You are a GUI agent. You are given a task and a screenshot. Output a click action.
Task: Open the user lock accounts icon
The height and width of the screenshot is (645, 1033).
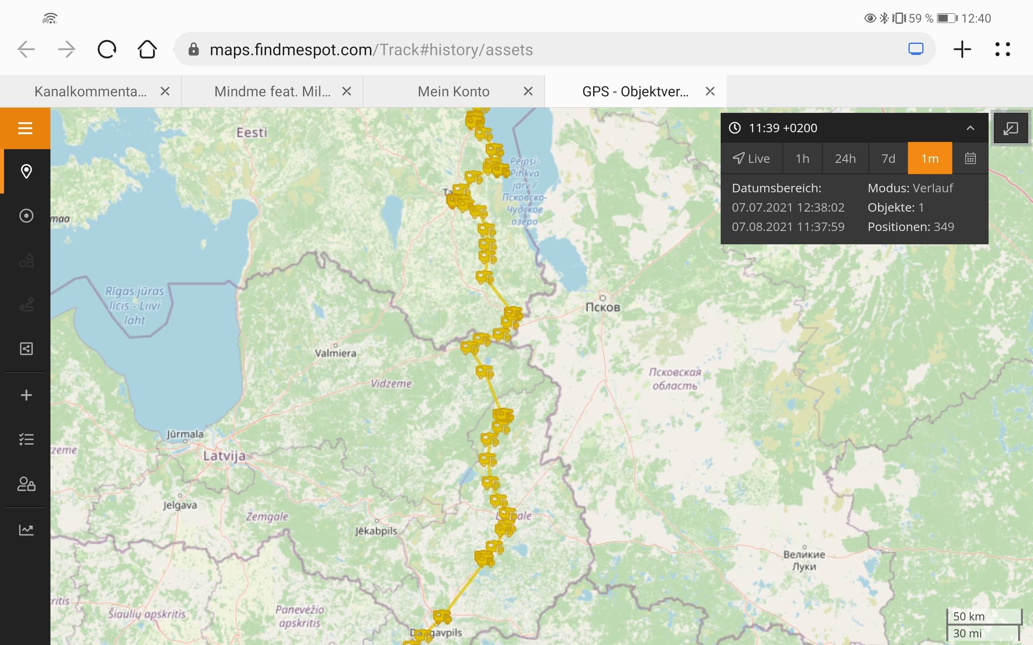pyautogui.click(x=26, y=484)
